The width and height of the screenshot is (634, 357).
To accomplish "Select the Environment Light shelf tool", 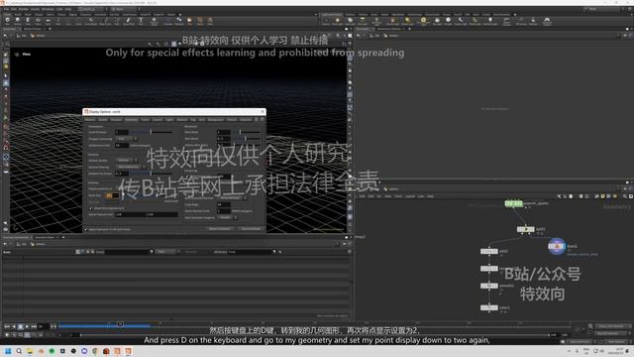I will (x=423, y=21).
